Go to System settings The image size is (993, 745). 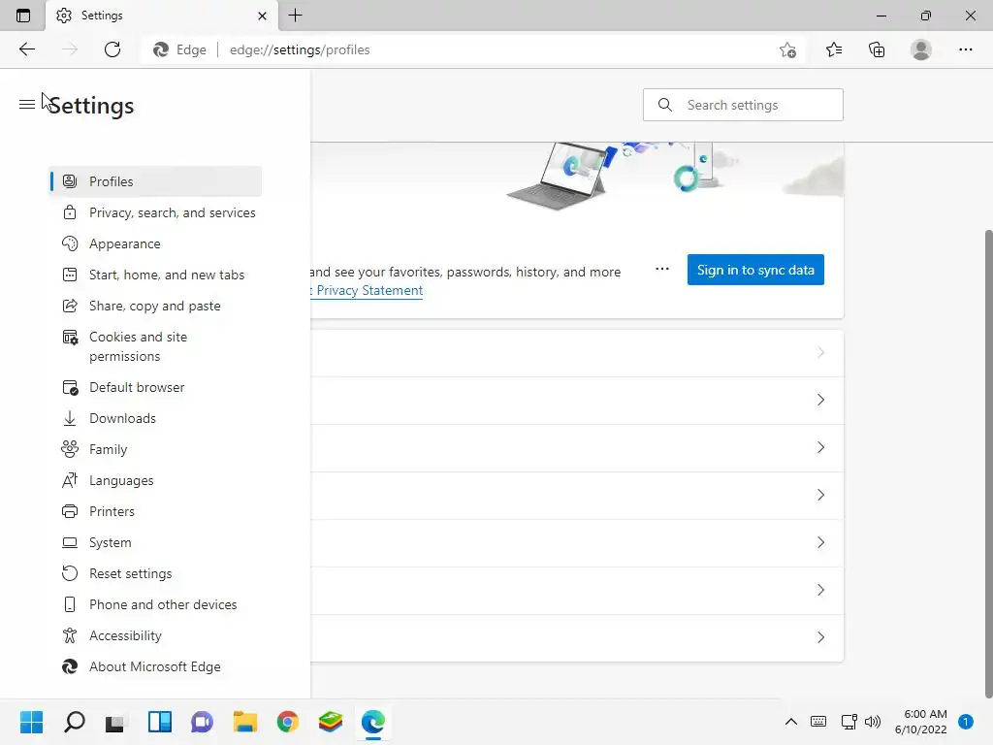point(155,542)
